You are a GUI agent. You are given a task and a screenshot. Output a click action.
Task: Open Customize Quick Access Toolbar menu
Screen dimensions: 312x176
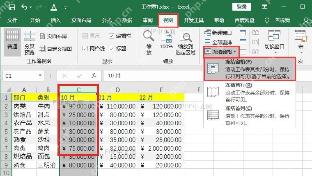[65, 8]
